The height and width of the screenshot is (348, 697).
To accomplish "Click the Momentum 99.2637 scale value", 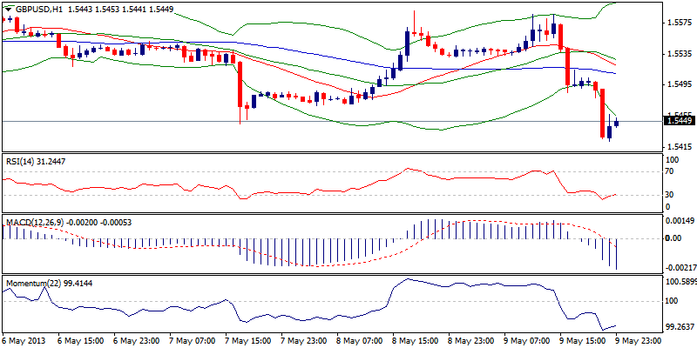I will pos(680,327).
